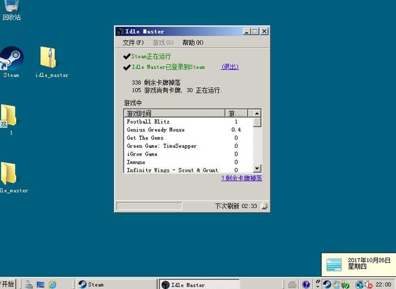396x289 pixels.
Task: Click the green check shield tray icon
Action: 345,285
